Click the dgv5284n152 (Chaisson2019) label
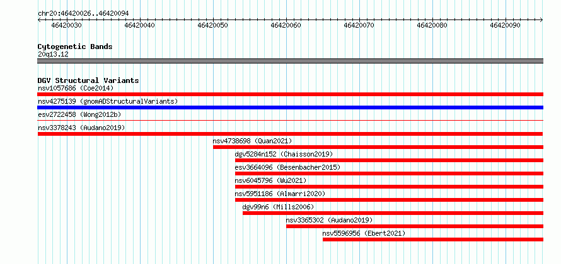Image resolution: width=561 pixels, height=264 pixels. point(284,154)
